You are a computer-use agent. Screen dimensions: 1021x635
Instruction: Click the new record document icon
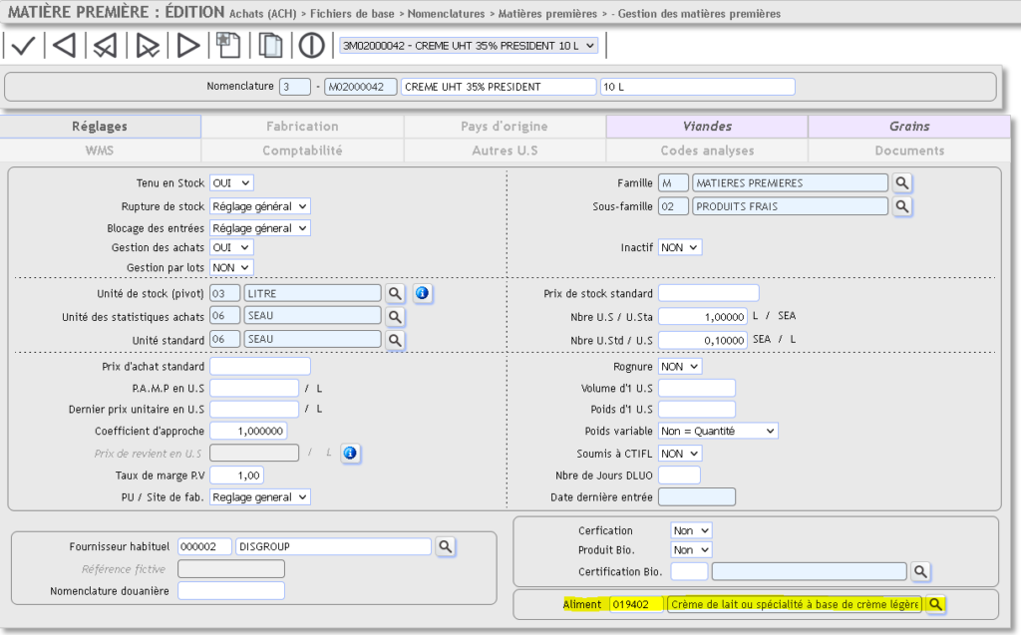(228, 46)
